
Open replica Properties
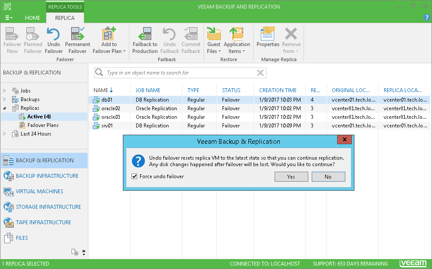pyautogui.click(x=268, y=37)
